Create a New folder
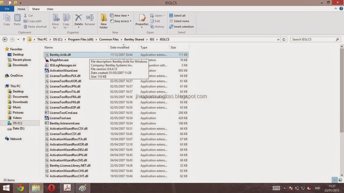This screenshot has width=344, height=193. pyautogui.click(x=103, y=21)
